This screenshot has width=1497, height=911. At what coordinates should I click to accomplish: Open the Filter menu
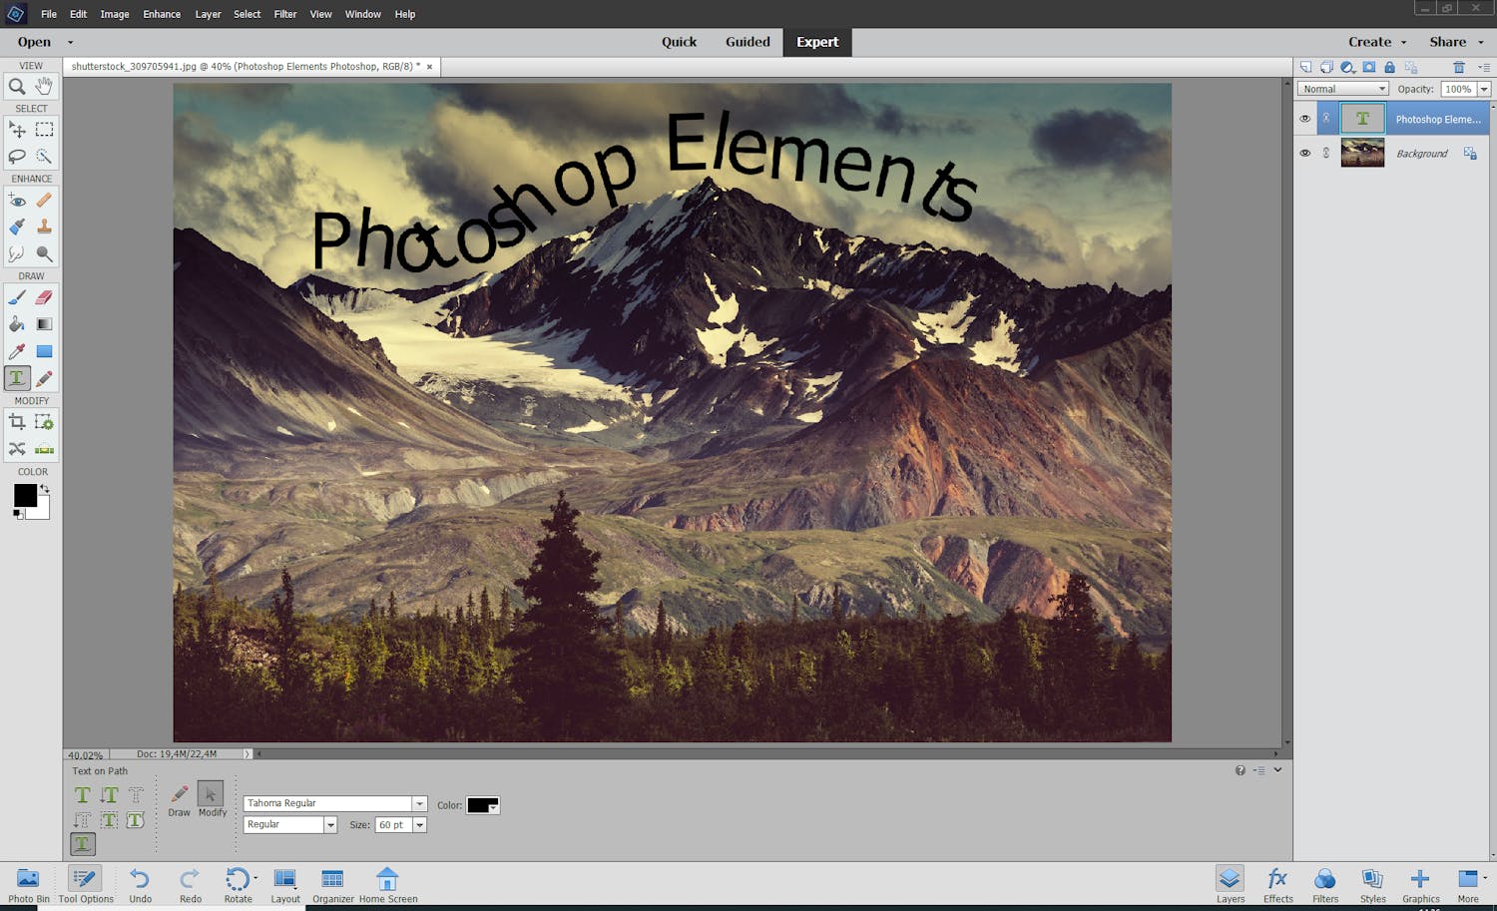(285, 14)
